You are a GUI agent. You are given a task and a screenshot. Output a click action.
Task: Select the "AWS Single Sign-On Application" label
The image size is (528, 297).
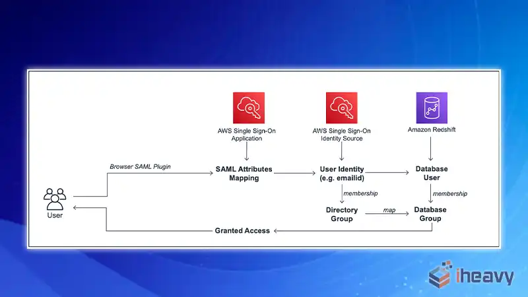point(246,135)
